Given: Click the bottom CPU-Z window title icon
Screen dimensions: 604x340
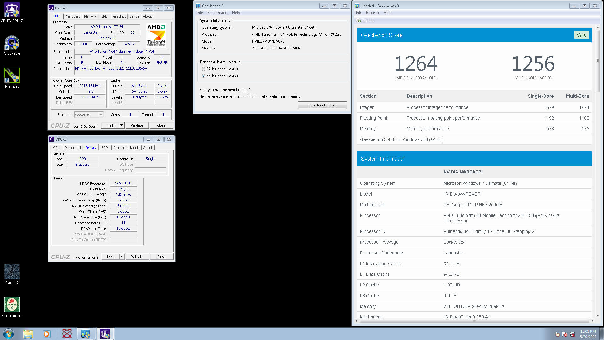Looking at the screenshot, I should point(52,139).
